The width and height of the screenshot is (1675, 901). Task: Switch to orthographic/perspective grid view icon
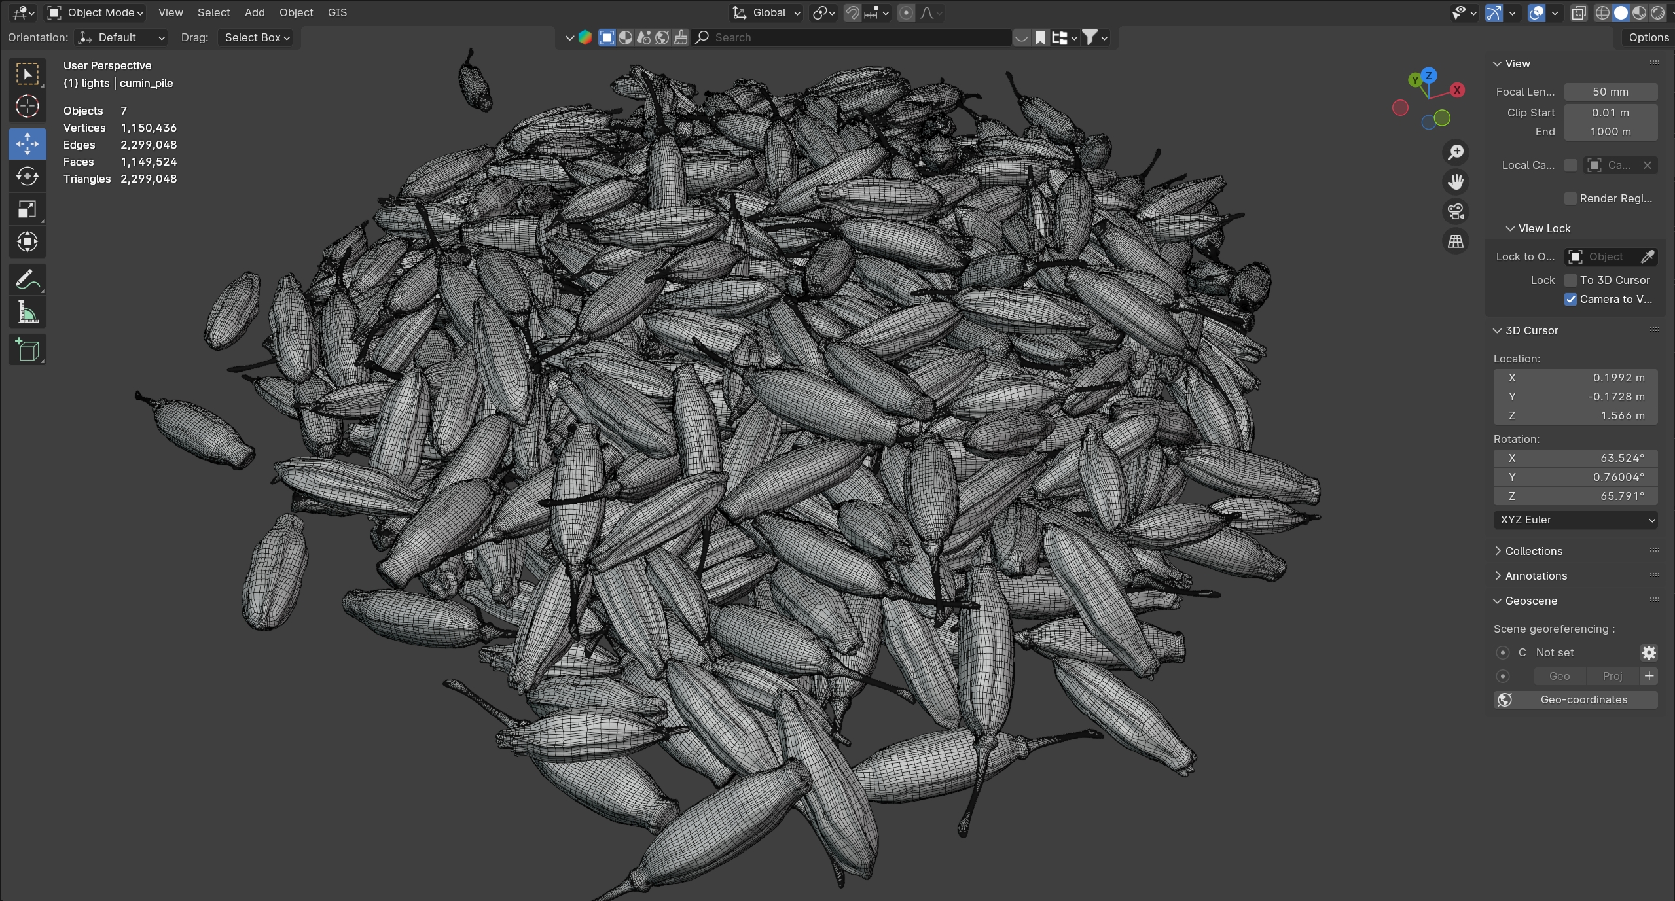[x=1455, y=241]
